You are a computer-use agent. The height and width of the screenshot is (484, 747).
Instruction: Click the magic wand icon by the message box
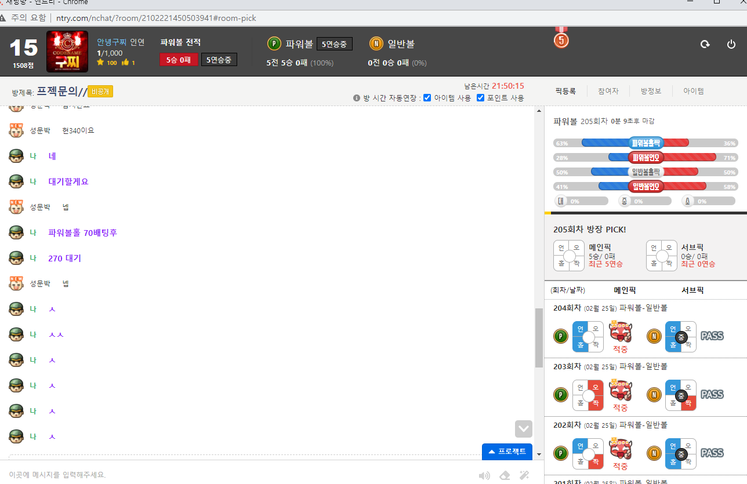(x=524, y=476)
